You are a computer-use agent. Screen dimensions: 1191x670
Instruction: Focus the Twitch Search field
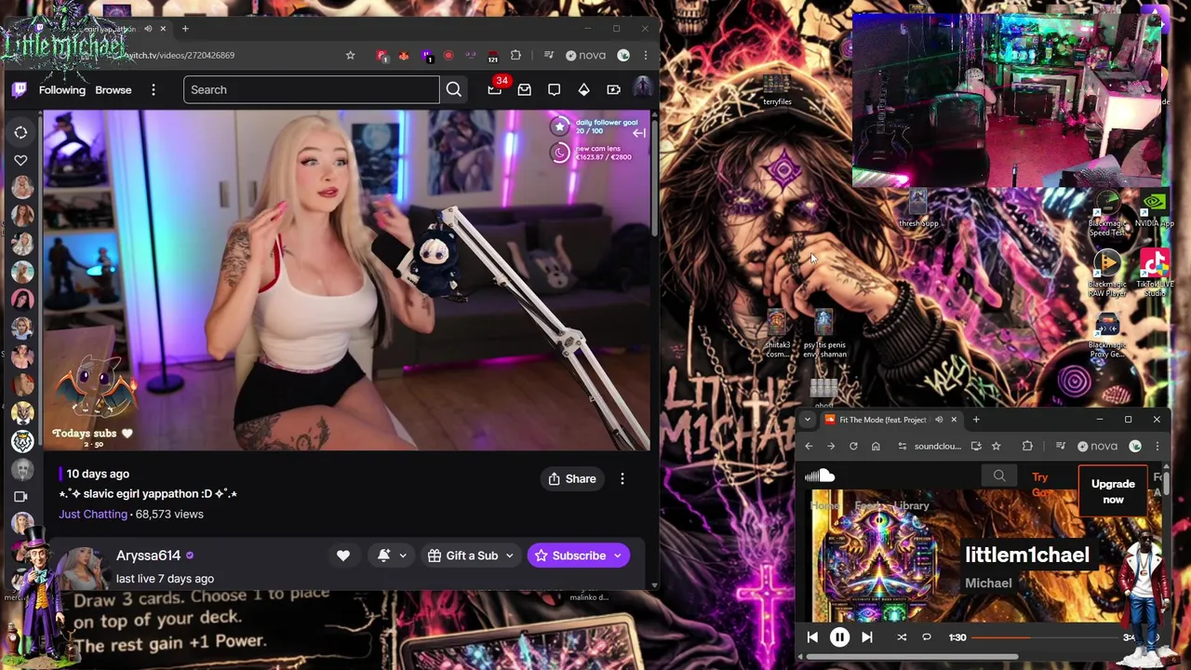[x=311, y=89]
